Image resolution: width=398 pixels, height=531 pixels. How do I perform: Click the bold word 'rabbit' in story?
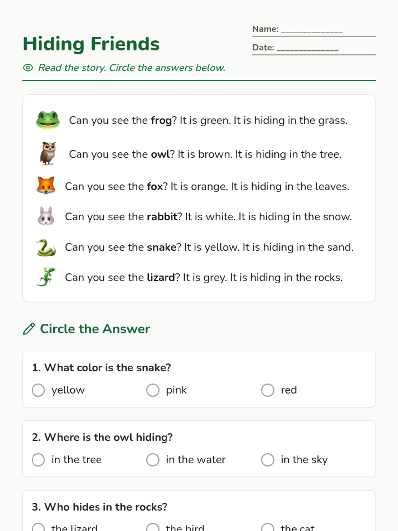point(162,216)
